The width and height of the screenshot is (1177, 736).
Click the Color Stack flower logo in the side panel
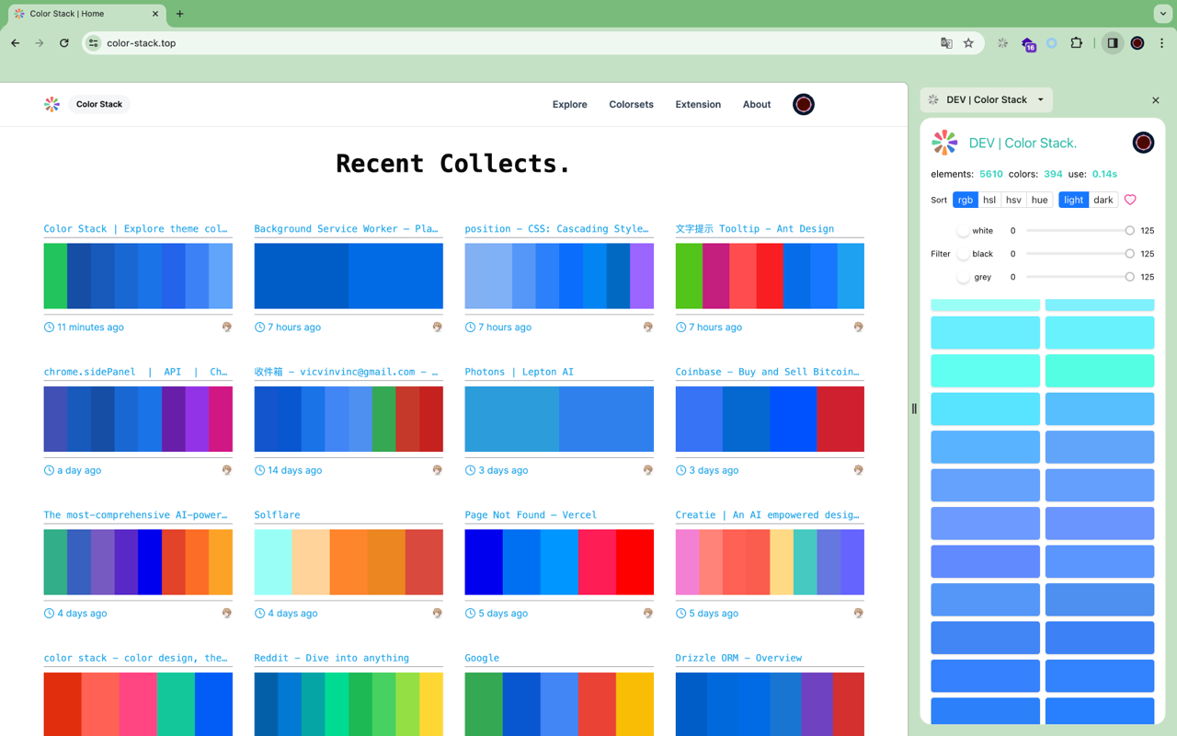(944, 143)
